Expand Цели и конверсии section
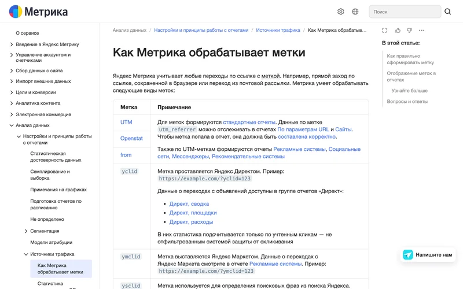The height and width of the screenshot is (289, 463). coord(12,92)
